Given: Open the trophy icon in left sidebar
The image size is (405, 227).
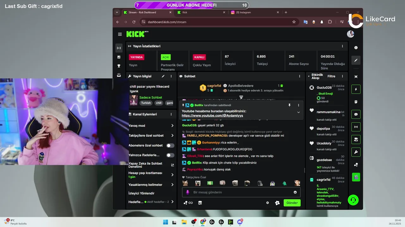Looking at the screenshot, I should (119, 66).
